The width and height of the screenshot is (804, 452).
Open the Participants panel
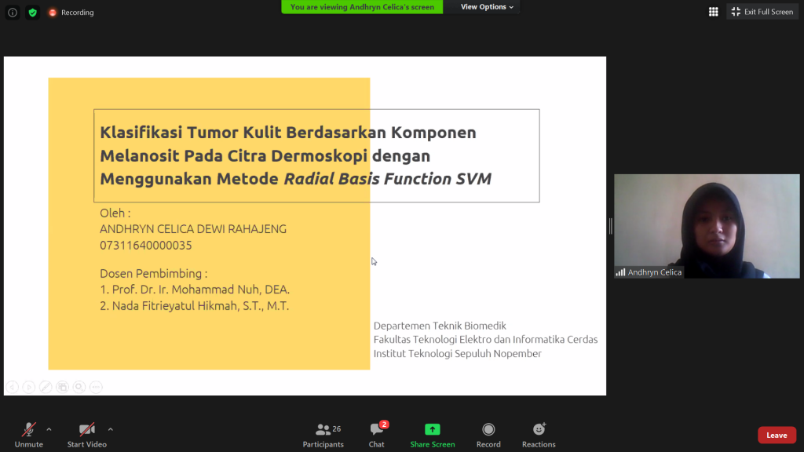[x=323, y=435]
